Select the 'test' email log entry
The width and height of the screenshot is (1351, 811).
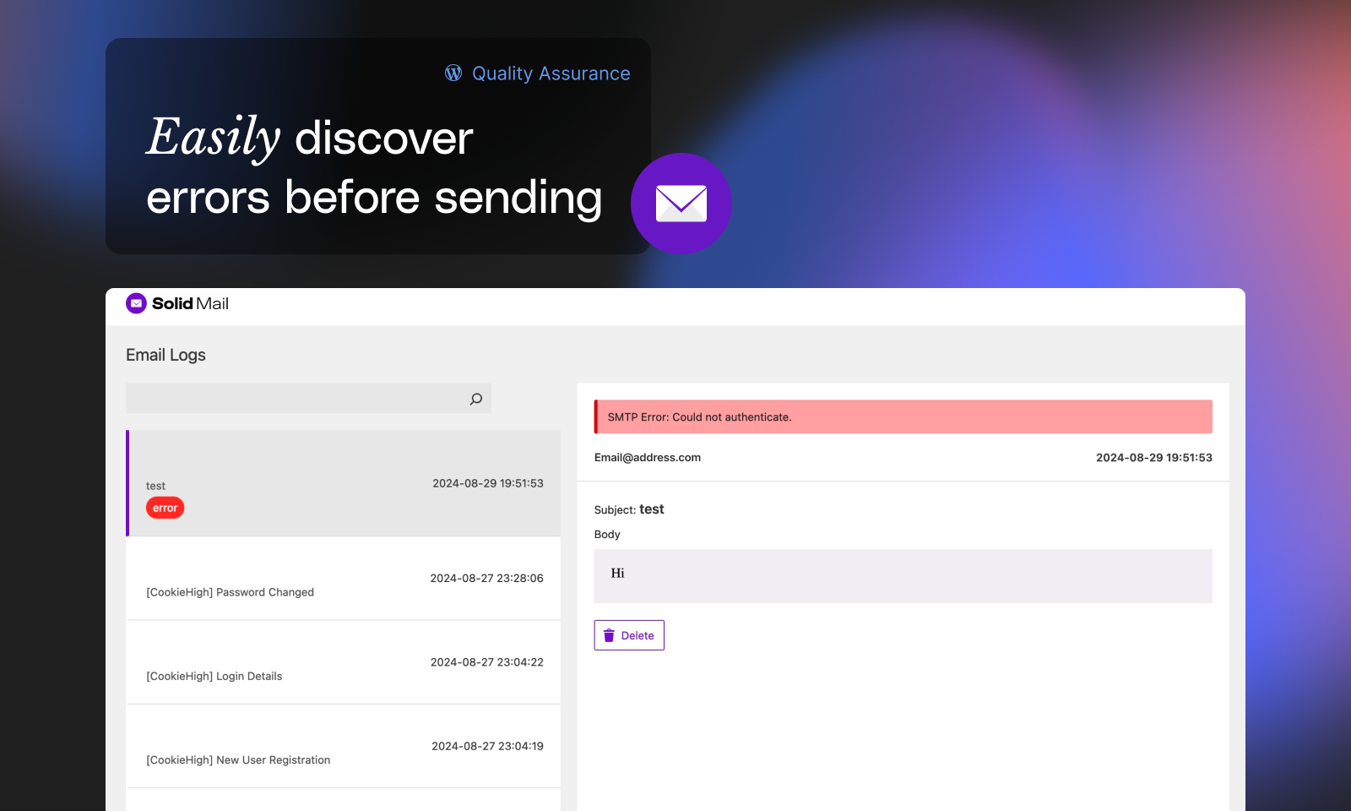343,483
